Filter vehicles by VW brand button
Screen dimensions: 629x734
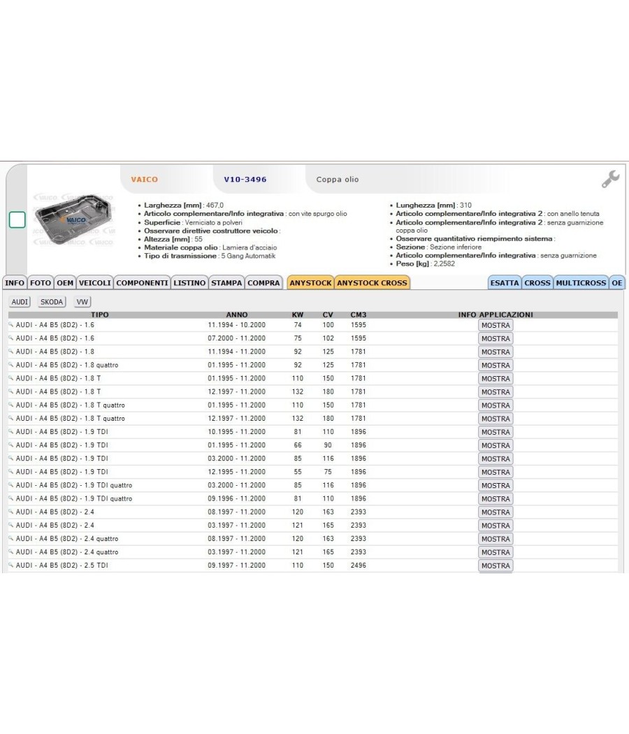(x=82, y=302)
